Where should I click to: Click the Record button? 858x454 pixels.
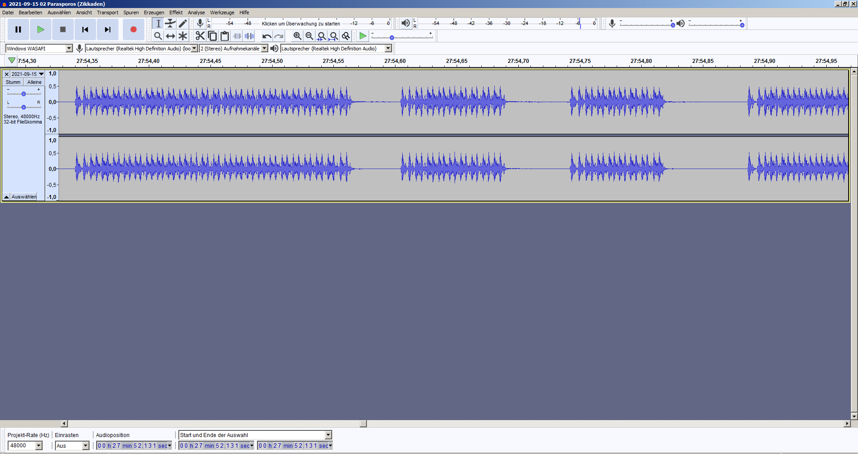(133, 29)
